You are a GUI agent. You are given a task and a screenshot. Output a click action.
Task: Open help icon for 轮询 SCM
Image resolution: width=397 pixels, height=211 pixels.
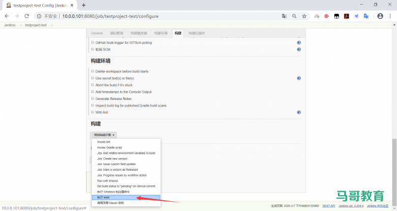coord(299,49)
